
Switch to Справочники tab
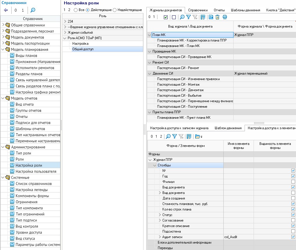[198, 10]
